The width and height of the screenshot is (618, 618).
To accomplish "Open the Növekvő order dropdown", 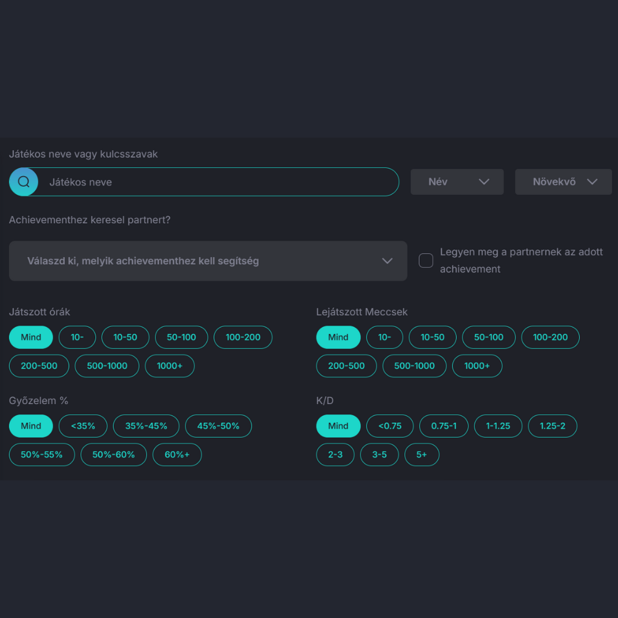I will (x=563, y=182).
